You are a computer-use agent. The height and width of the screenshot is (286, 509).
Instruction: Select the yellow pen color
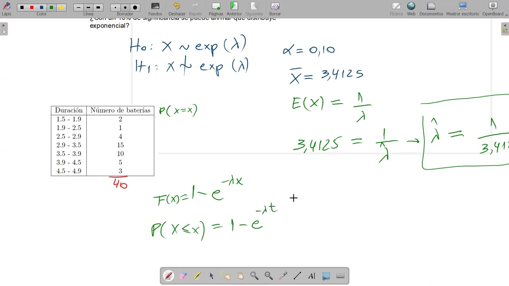61,8
